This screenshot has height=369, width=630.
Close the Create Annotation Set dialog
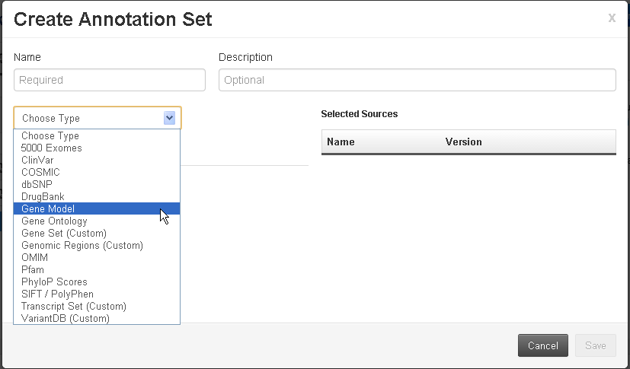click(611, 18)
